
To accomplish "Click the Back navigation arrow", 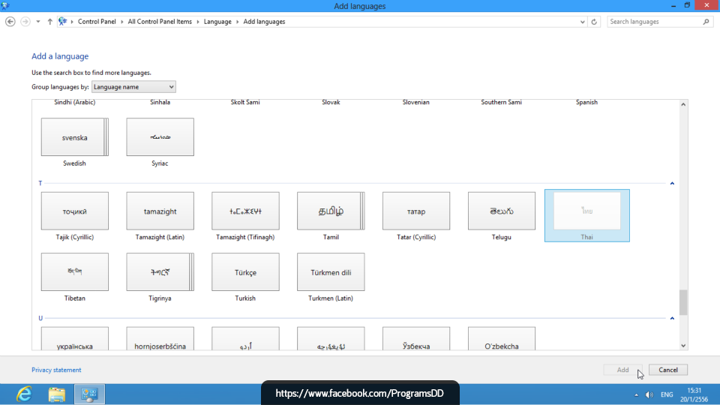I will (x=10, y=22).
